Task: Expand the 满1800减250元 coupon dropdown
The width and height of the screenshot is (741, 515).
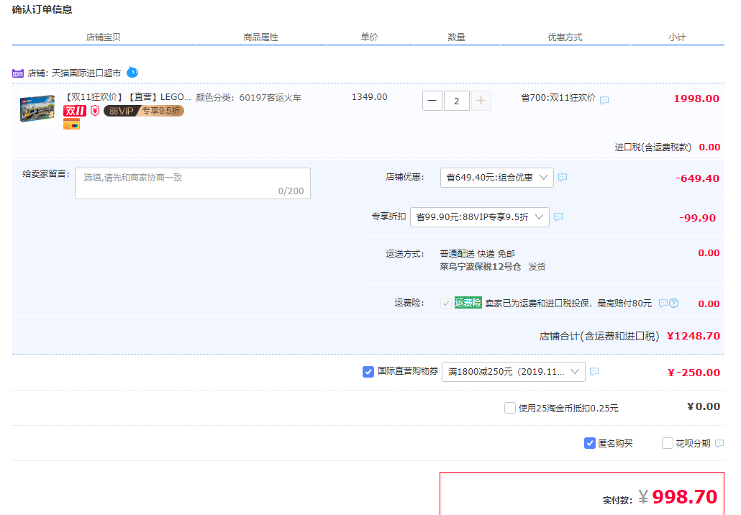Action: (513, 372)
